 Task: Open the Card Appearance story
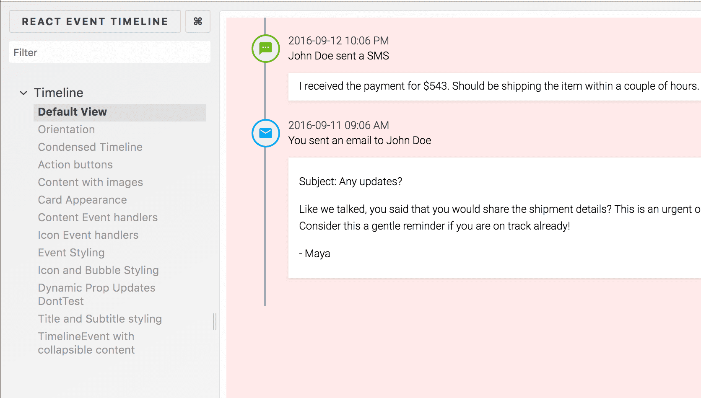(x=82, y=200)
